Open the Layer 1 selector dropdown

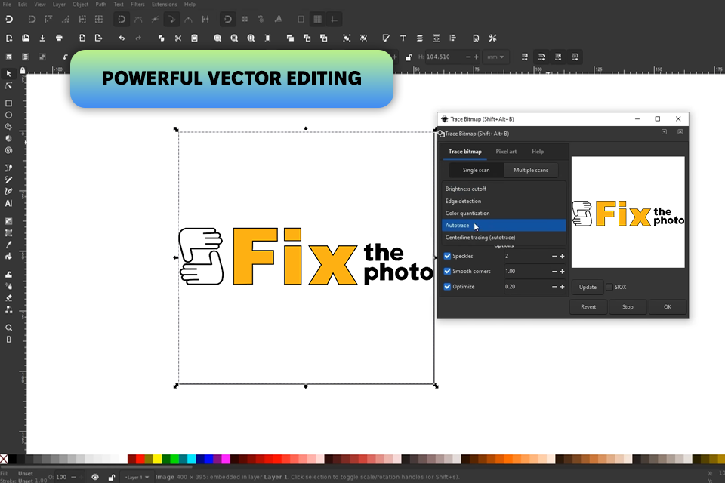[137, 477]
